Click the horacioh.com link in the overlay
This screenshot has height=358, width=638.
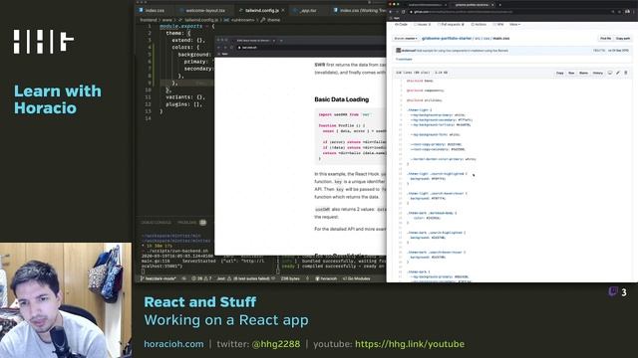[x=173, y=344]
